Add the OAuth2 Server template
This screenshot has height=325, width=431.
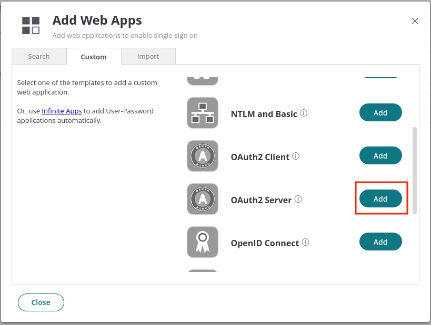pos(380,198)
